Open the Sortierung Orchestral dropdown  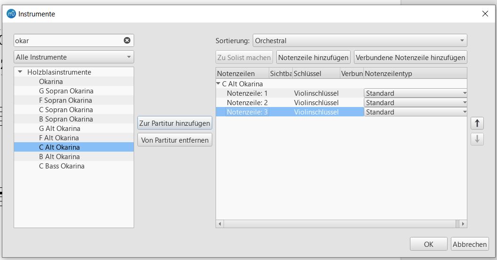coord(360,41)
